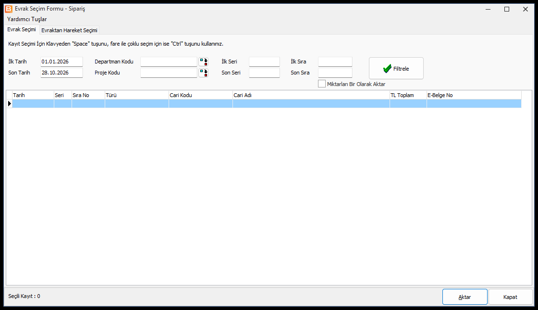Select the row indicator arrow in the grid
Screen dimensions: 538x310
[10, 103]
